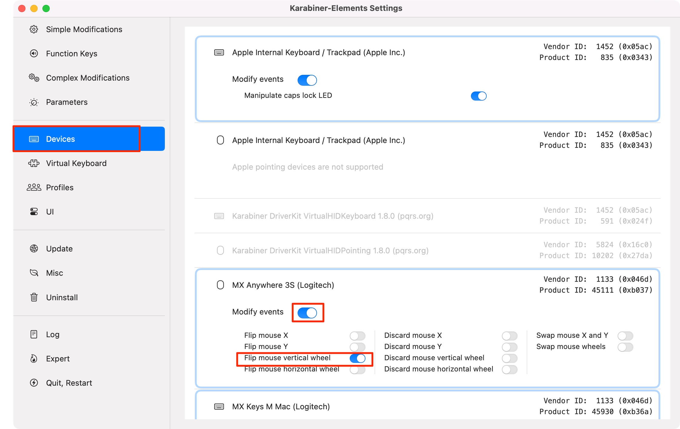This screenshot has width=680, height=429.
Task: Click the Complex Modifications gears icon
Action: (x=34, y=78)
